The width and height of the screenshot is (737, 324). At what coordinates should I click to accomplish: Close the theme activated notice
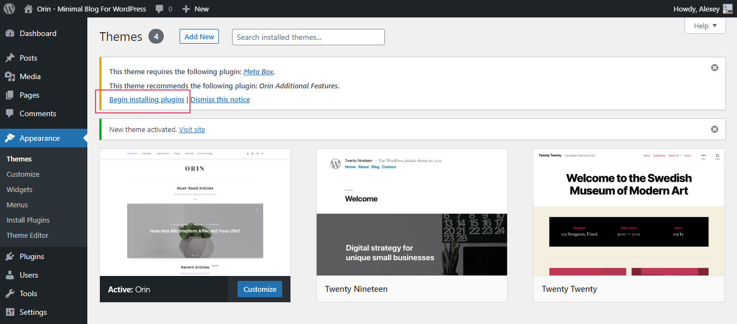point(714,129)
